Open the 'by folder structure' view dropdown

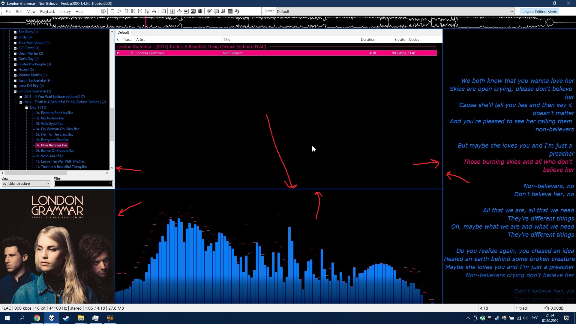pyautogui.click(x=26, y=184)
